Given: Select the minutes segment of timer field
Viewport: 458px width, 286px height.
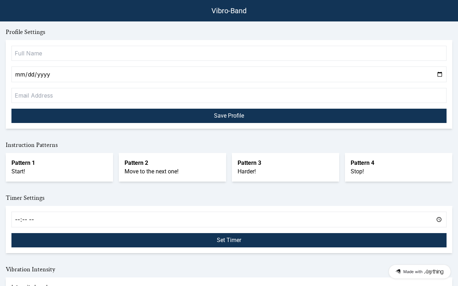Looking at the screenshot, I should coord(25,220).
